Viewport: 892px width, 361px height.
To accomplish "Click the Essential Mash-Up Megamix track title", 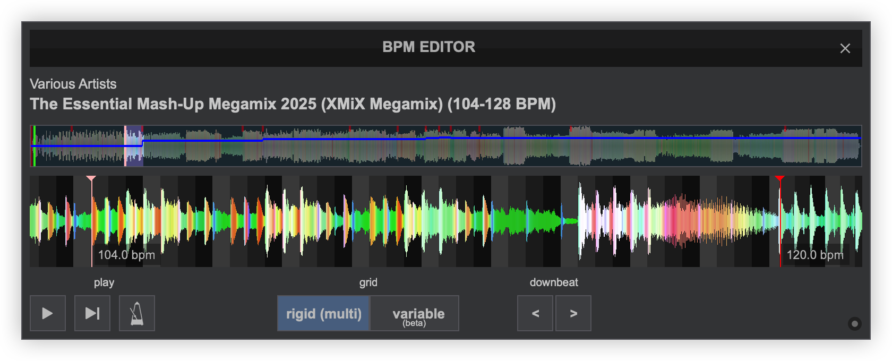I will pos(293,104).
